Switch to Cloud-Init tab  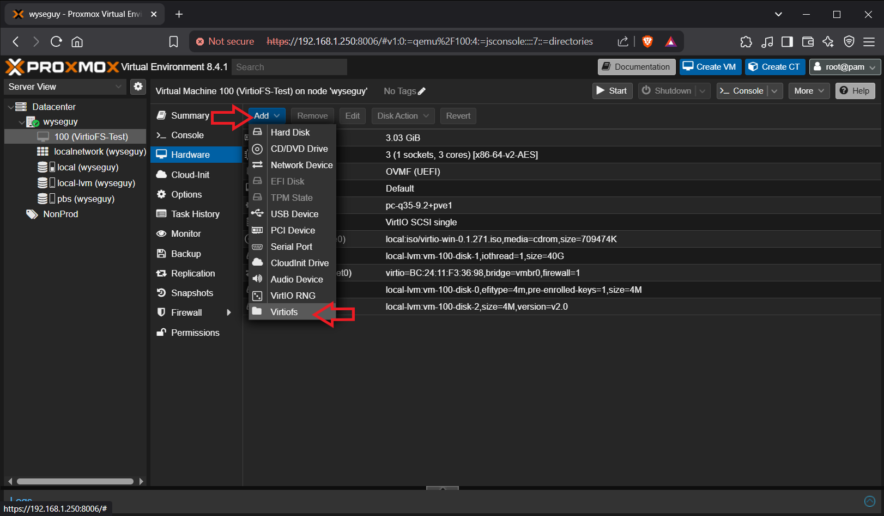pos(196,175)
